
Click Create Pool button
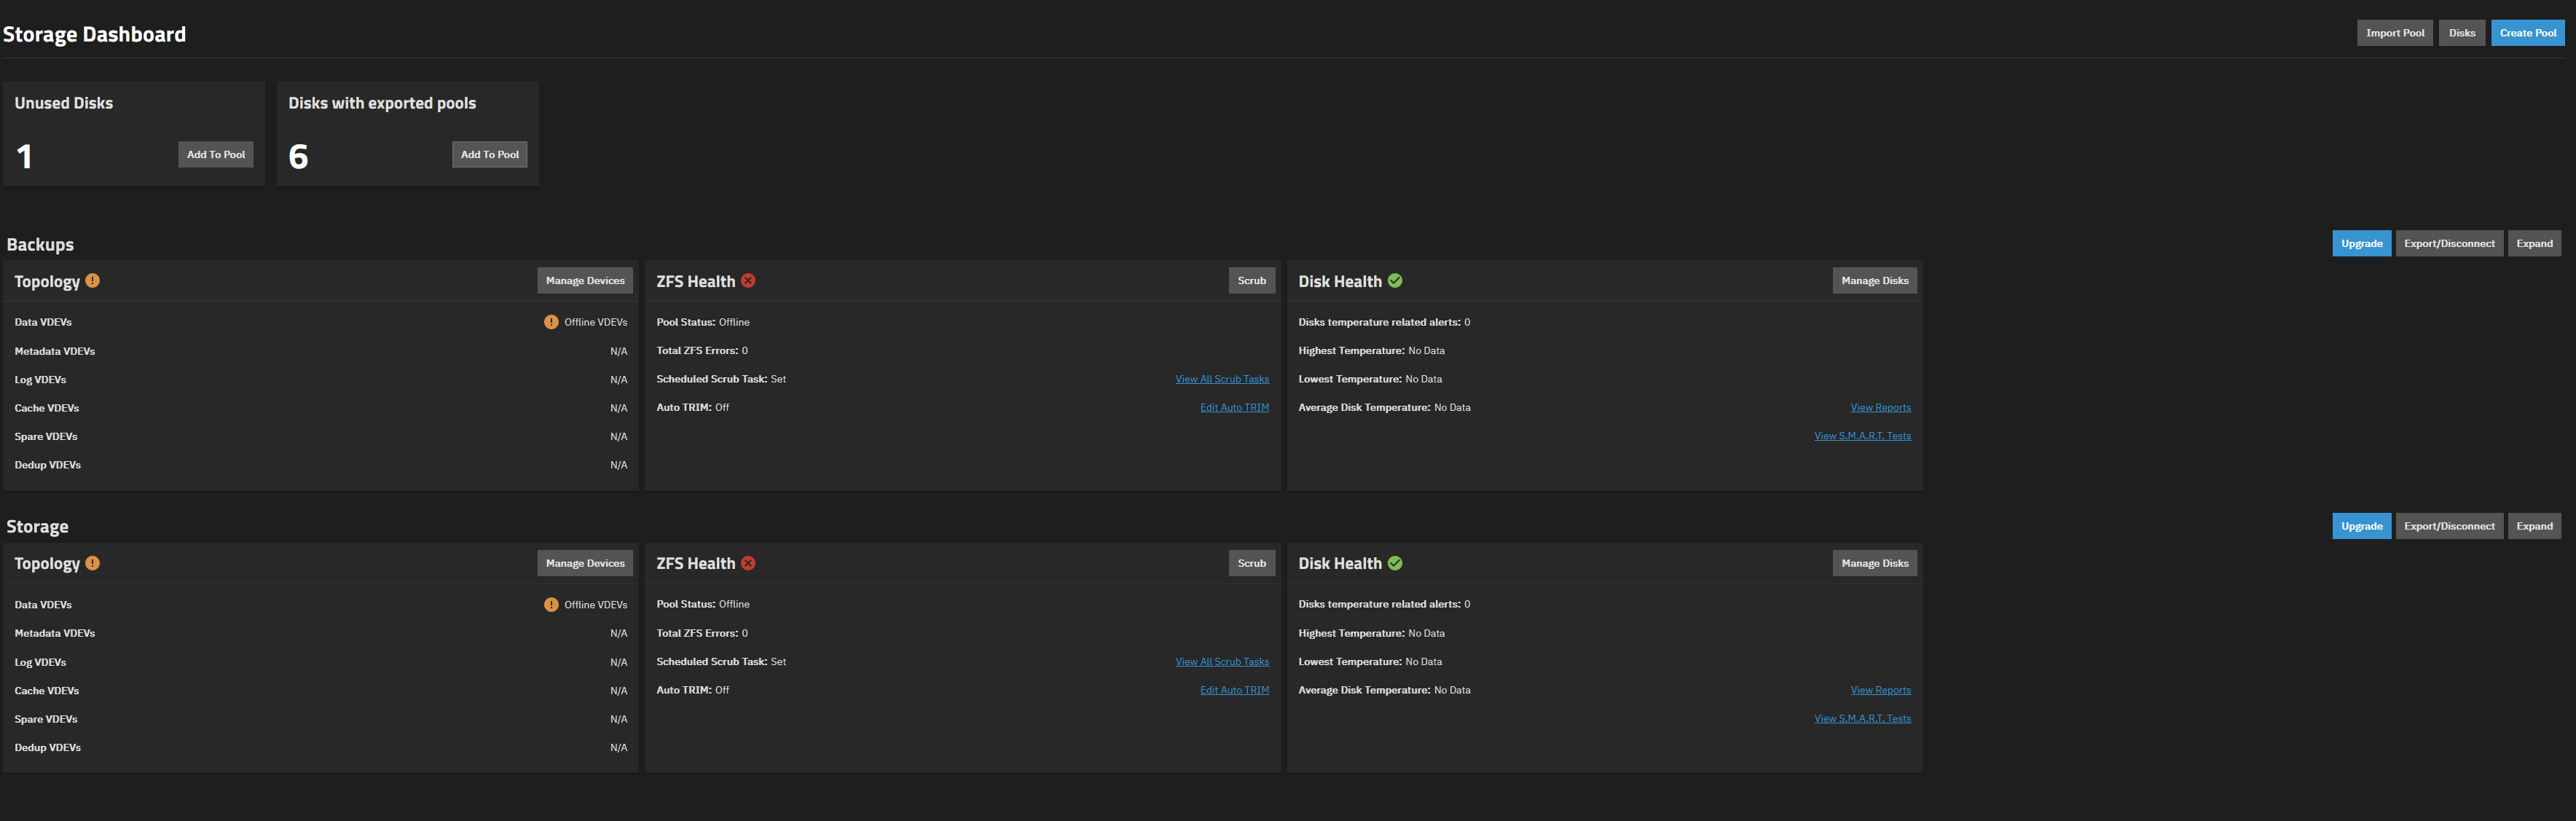point(2527,33)
